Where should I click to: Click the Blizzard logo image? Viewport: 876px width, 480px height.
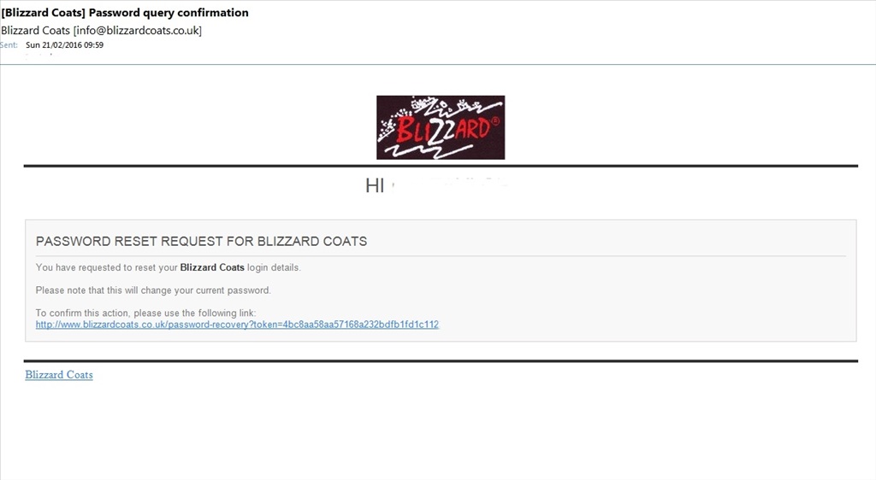point(441,127)
